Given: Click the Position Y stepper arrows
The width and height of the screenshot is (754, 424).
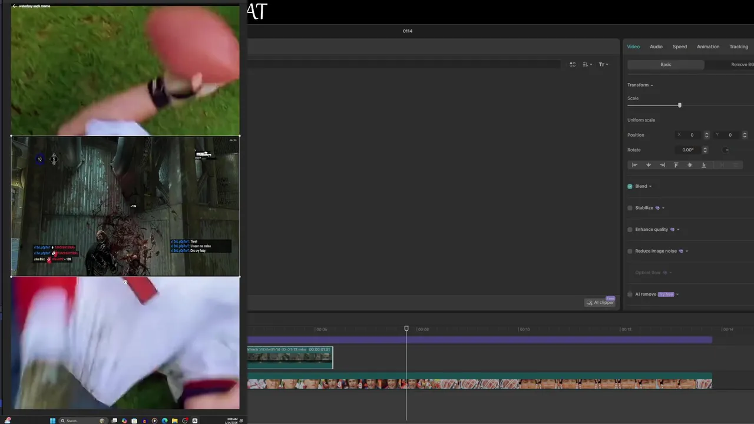Looking at the screenshot, I should point(745,135).
